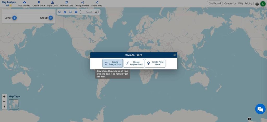Open the user profile avatar K
The height and width of the screenshot is (122, 267).
[263, 4]
